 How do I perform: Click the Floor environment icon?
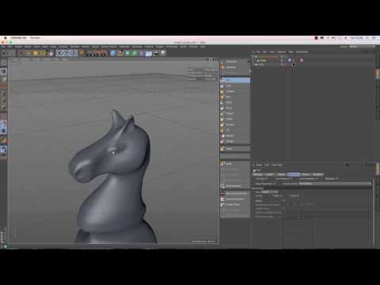[x=149, y=53]
